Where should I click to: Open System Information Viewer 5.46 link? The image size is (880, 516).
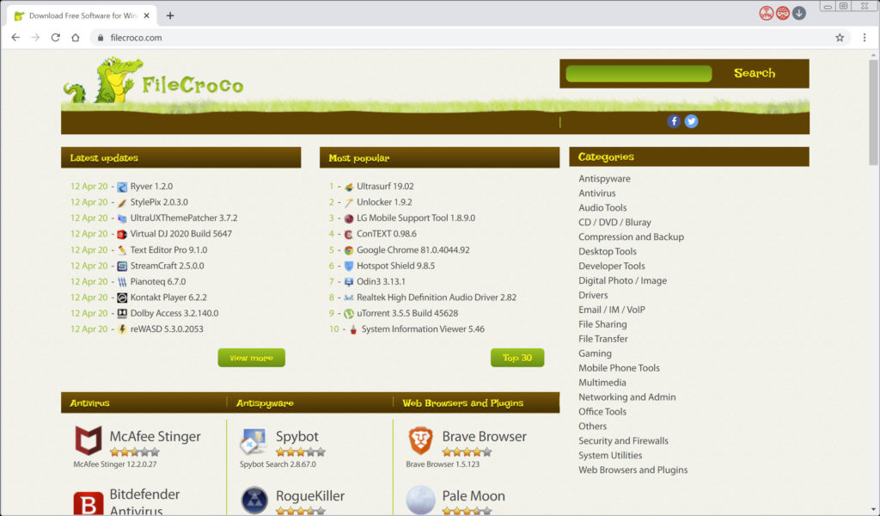(x=423, y=329)
